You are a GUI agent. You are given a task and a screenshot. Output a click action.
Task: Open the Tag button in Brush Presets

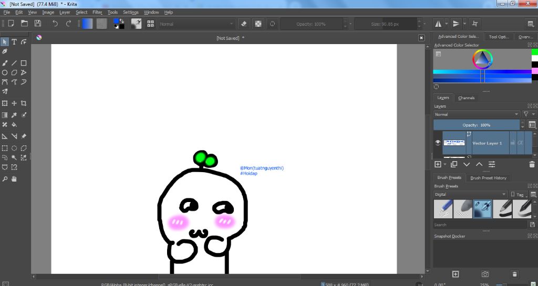pyautogui.click(x=518, y=194)
